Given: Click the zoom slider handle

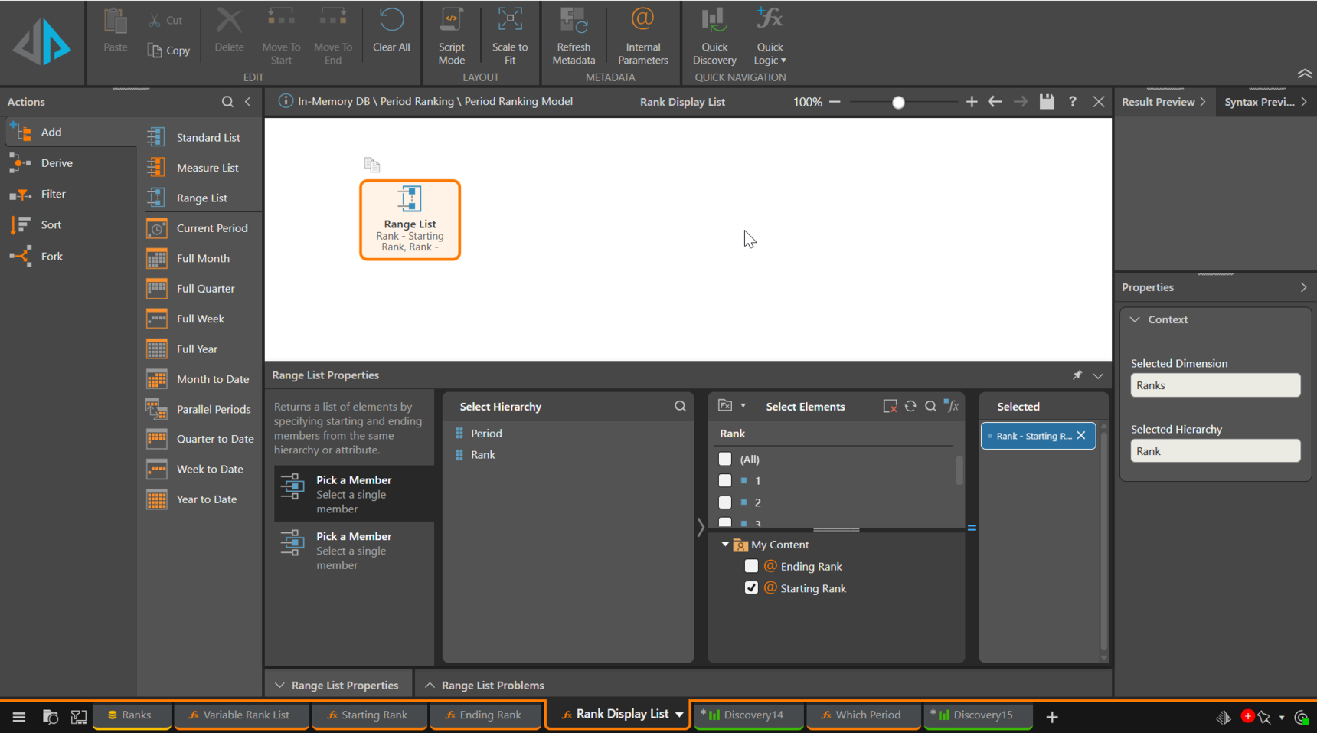Looking at the screenshot, I should [x=898, y=103].
